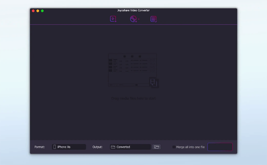The image size is (267, 165).
Task: Click the Converted output path field
Action: pos(130,147)
